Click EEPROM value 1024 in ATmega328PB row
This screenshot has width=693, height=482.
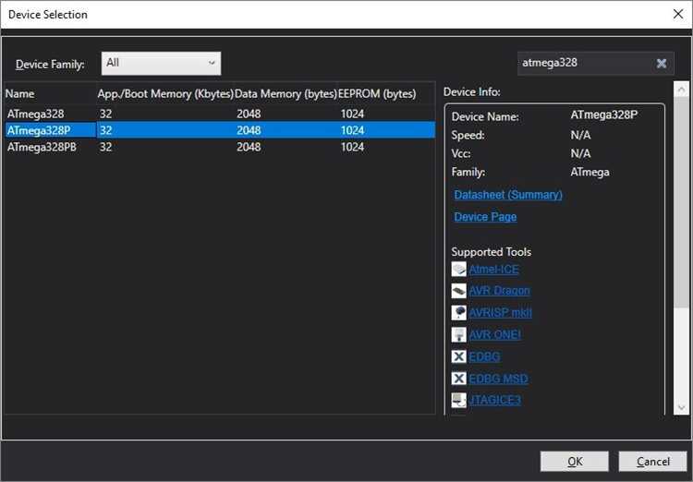pos(352,147)
